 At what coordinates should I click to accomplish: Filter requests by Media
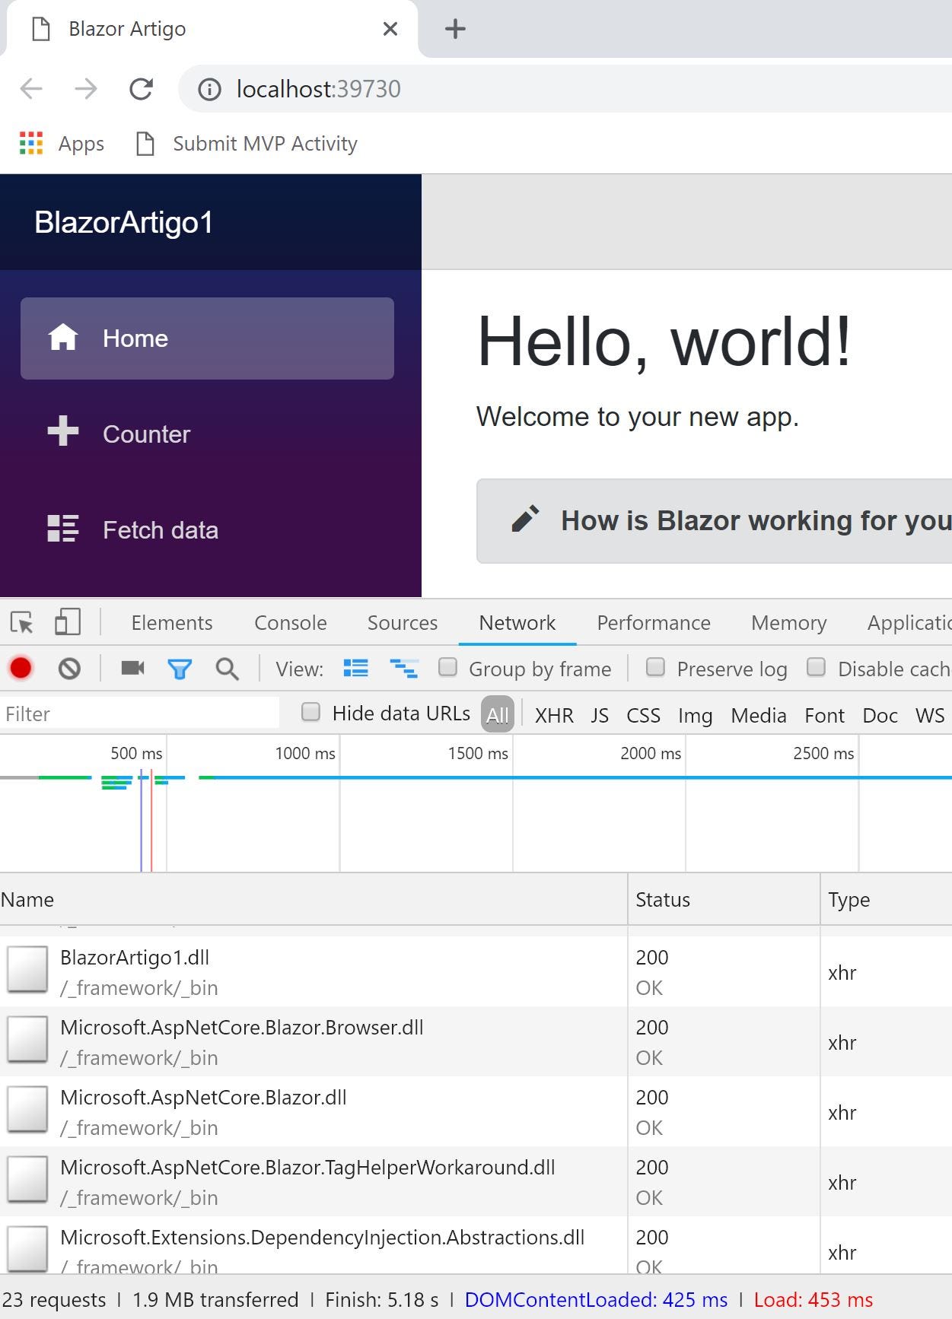coord(759,715)
